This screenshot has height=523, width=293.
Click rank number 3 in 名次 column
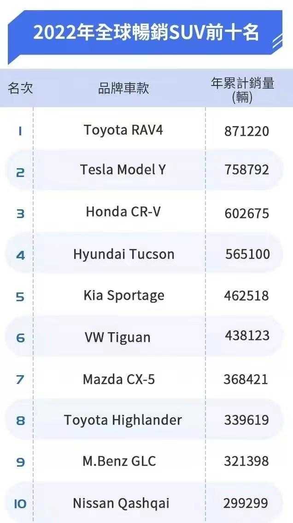[20, 213]
